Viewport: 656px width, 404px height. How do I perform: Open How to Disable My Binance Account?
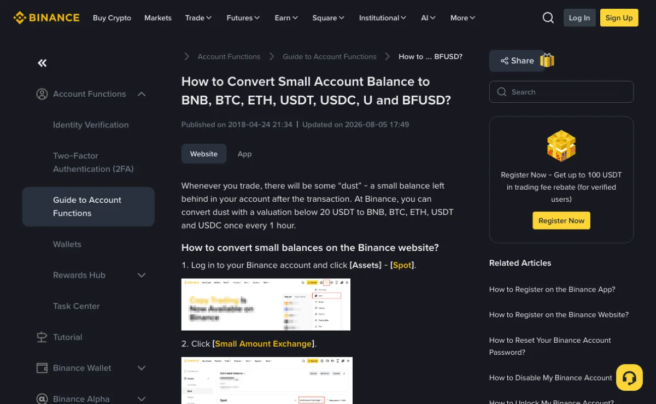click(550, 378)
